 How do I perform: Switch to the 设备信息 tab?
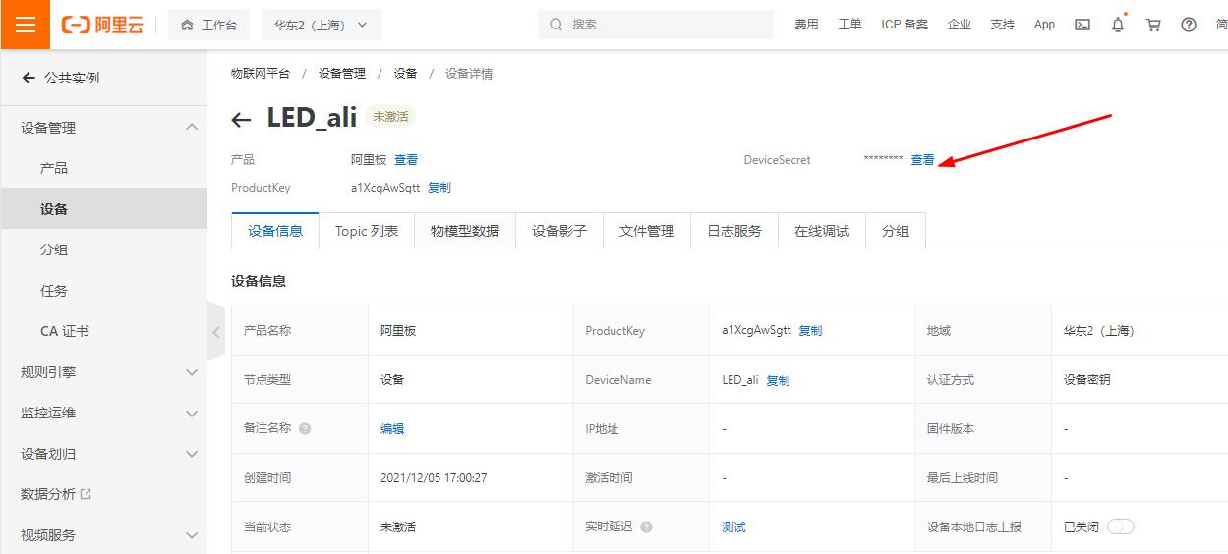click(275, 231)
